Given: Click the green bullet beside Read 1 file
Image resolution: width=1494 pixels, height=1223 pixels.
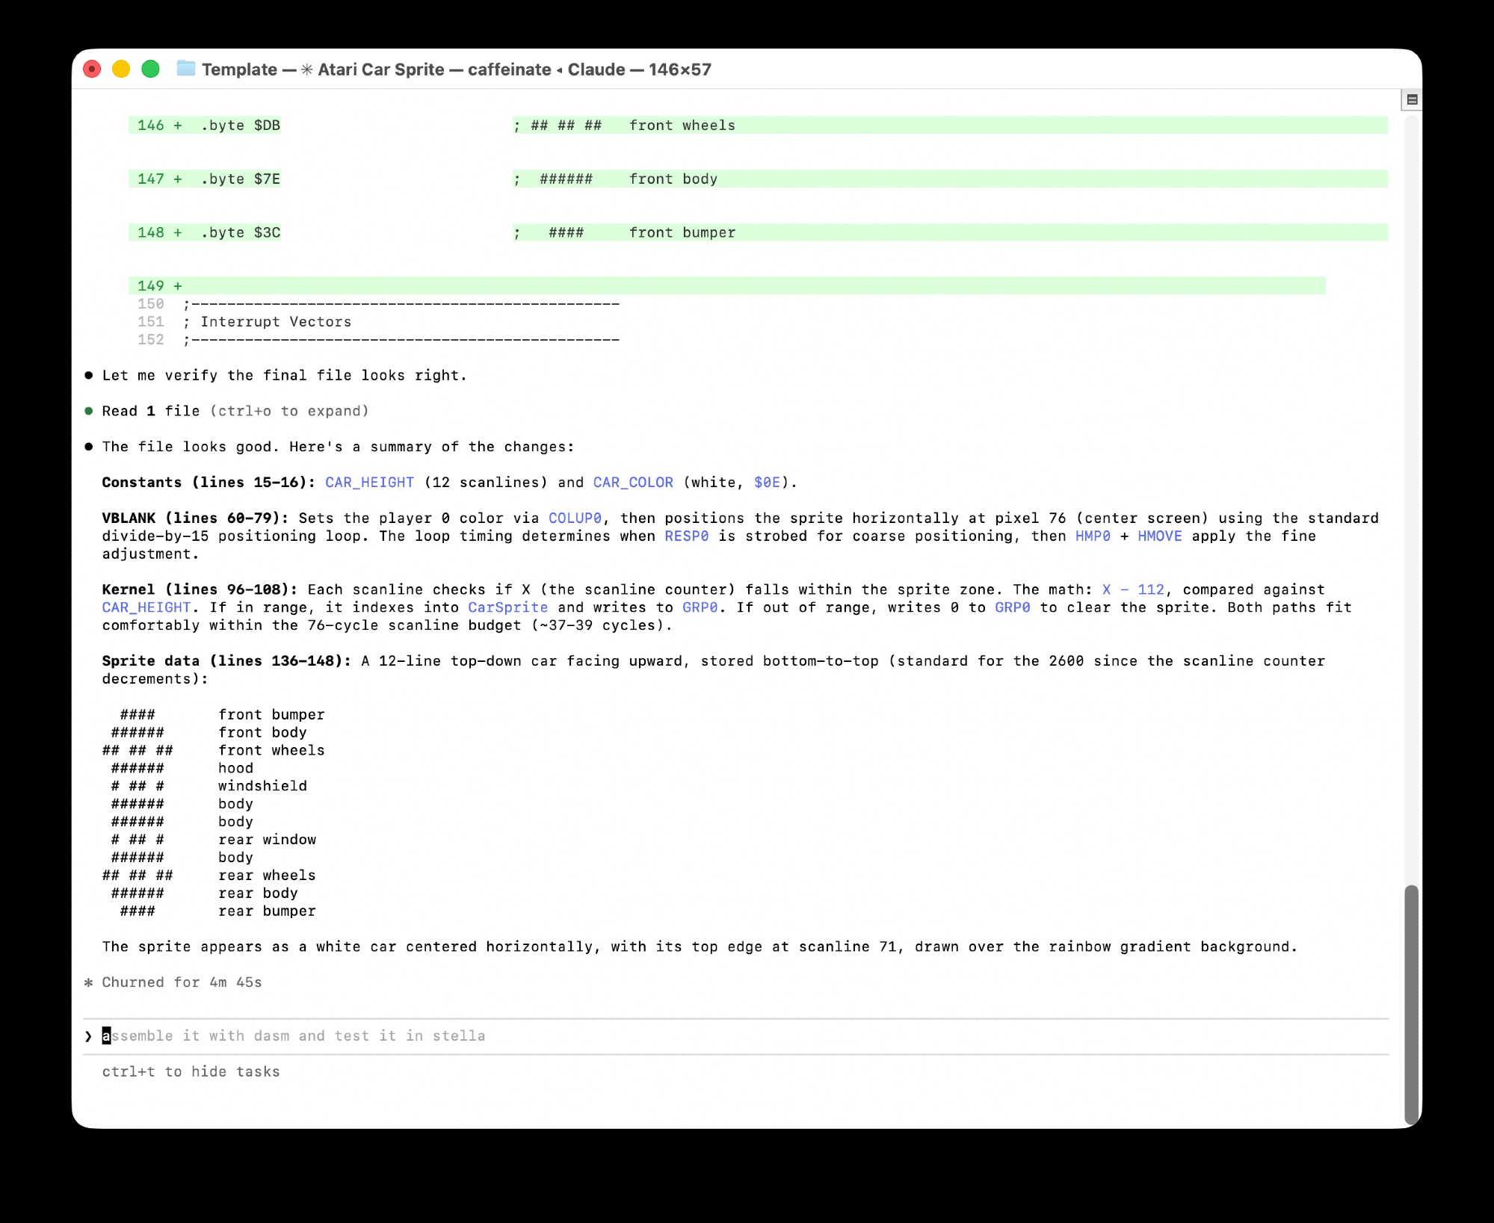Looking at the screenshot, I should point(89,411).
